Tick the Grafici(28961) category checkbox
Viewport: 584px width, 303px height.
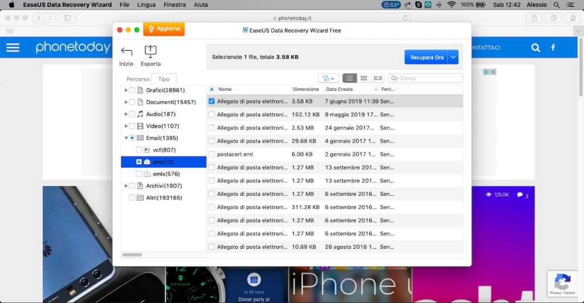[132, 90]
